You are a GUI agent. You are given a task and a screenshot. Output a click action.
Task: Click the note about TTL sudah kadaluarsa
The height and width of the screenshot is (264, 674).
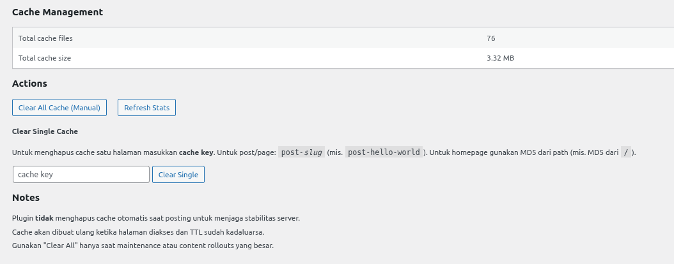click(138, 232)
